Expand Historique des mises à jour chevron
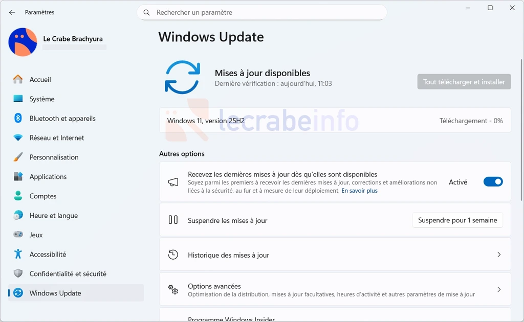The image size is (524, 322). [499, 255]
